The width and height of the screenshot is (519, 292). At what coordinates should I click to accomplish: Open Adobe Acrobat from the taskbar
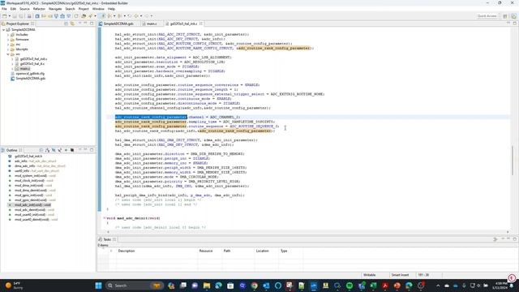(385, 286)
